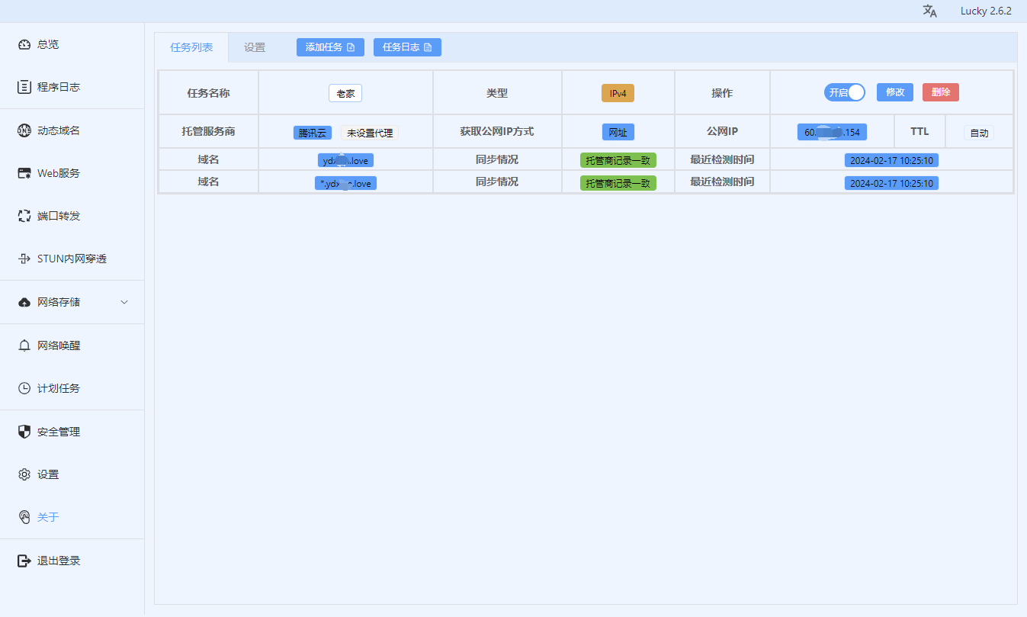The width and height of the screenshot is (1027, 617).
Task: Open the 程序日志 menu item
Action: tap(72, 87)
